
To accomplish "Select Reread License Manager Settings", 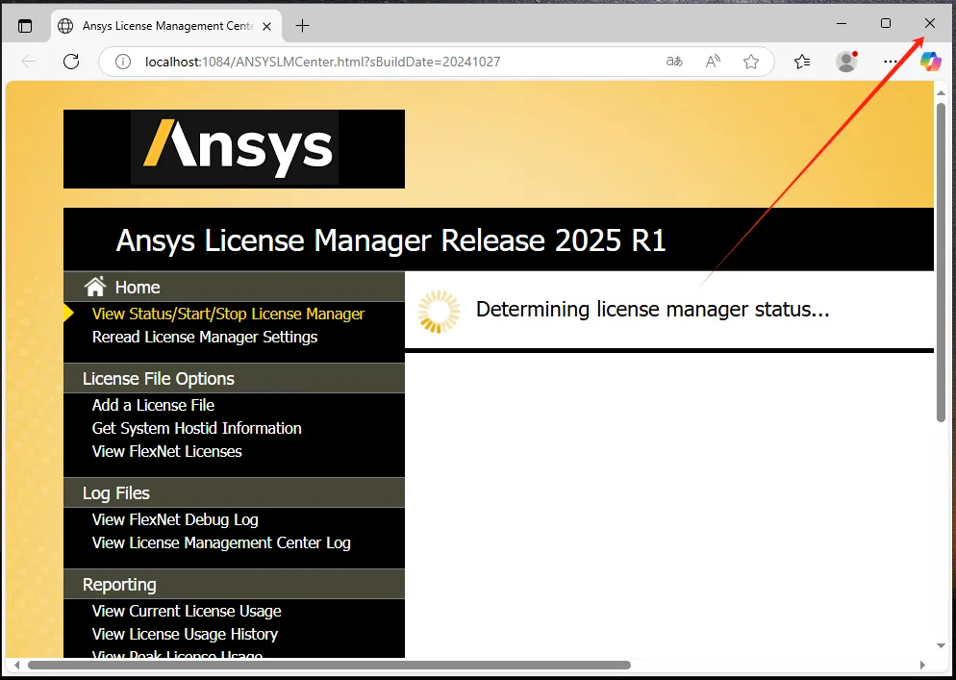I will (205, 337).
